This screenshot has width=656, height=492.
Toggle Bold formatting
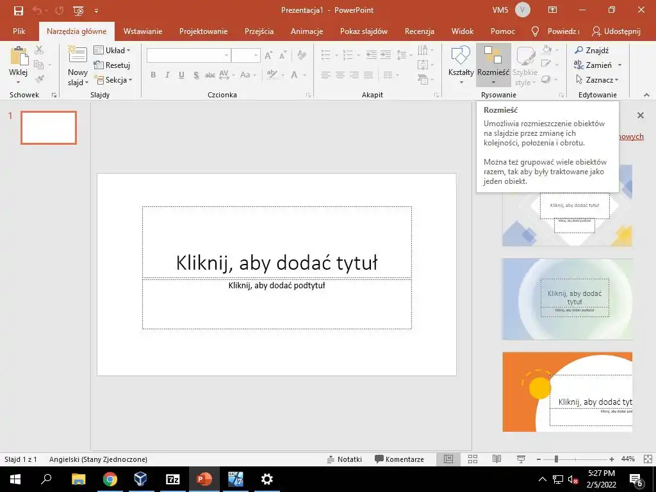(153, 75)
